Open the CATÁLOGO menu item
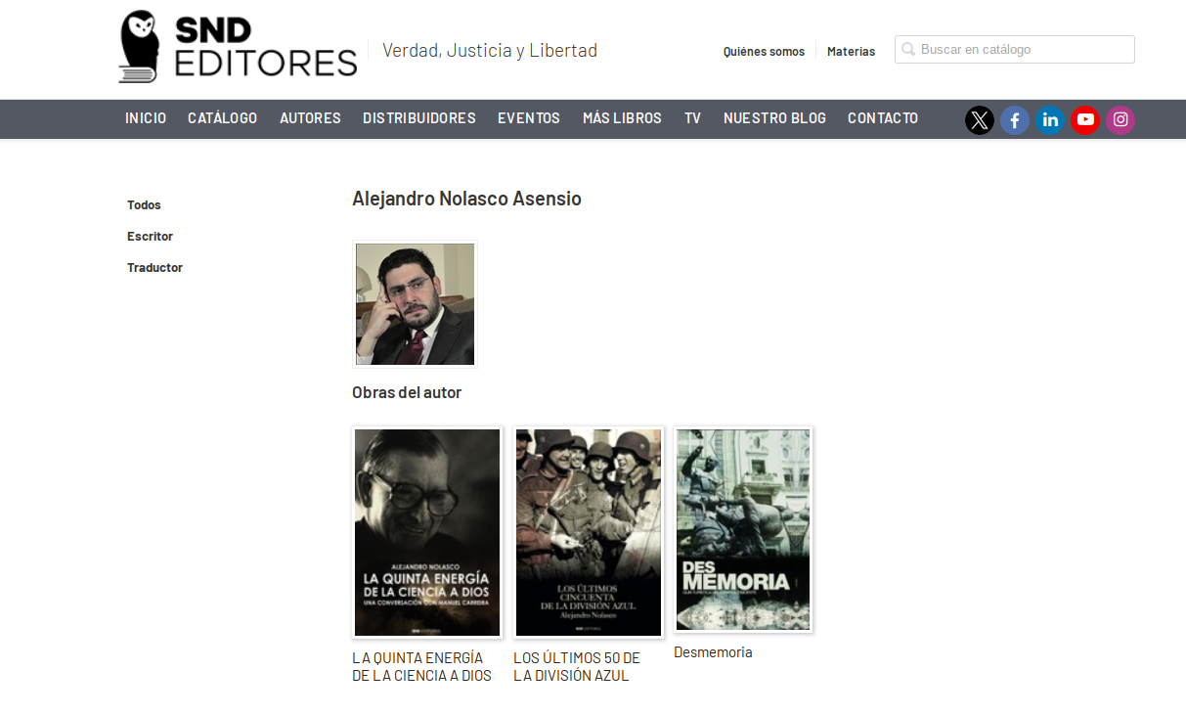The height and width of the screenshot is (715, 1186). (x=222, y=118)
